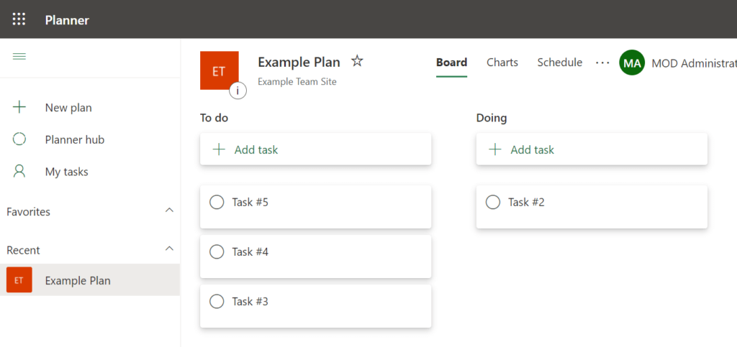
Task: Collapse the sidebar with hamburger icon
Action: coord(19,57)
